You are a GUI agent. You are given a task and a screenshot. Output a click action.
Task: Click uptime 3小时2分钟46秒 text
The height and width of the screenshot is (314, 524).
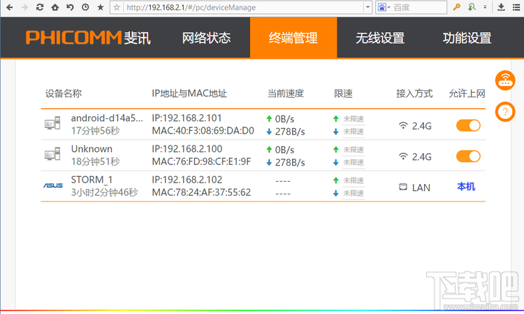104,192
